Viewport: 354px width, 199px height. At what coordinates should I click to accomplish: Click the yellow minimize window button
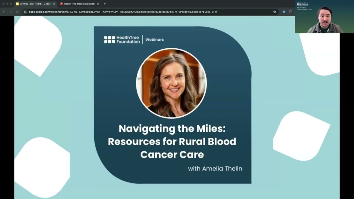(7, 4)
